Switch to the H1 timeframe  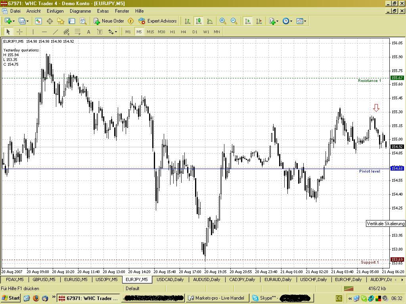pyautogui.click(x=172, y=32)
